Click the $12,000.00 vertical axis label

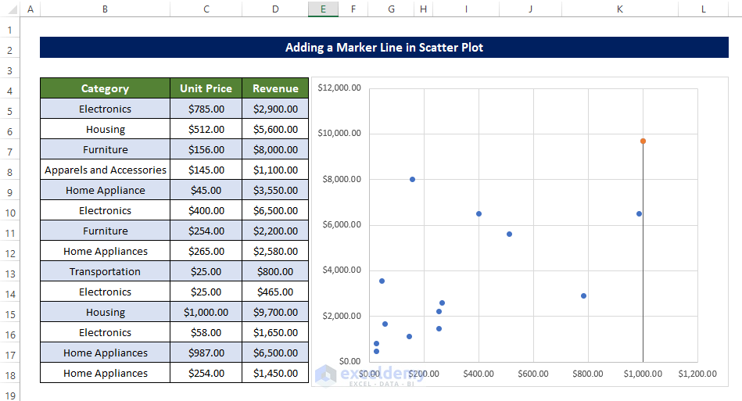coord(339,88)
